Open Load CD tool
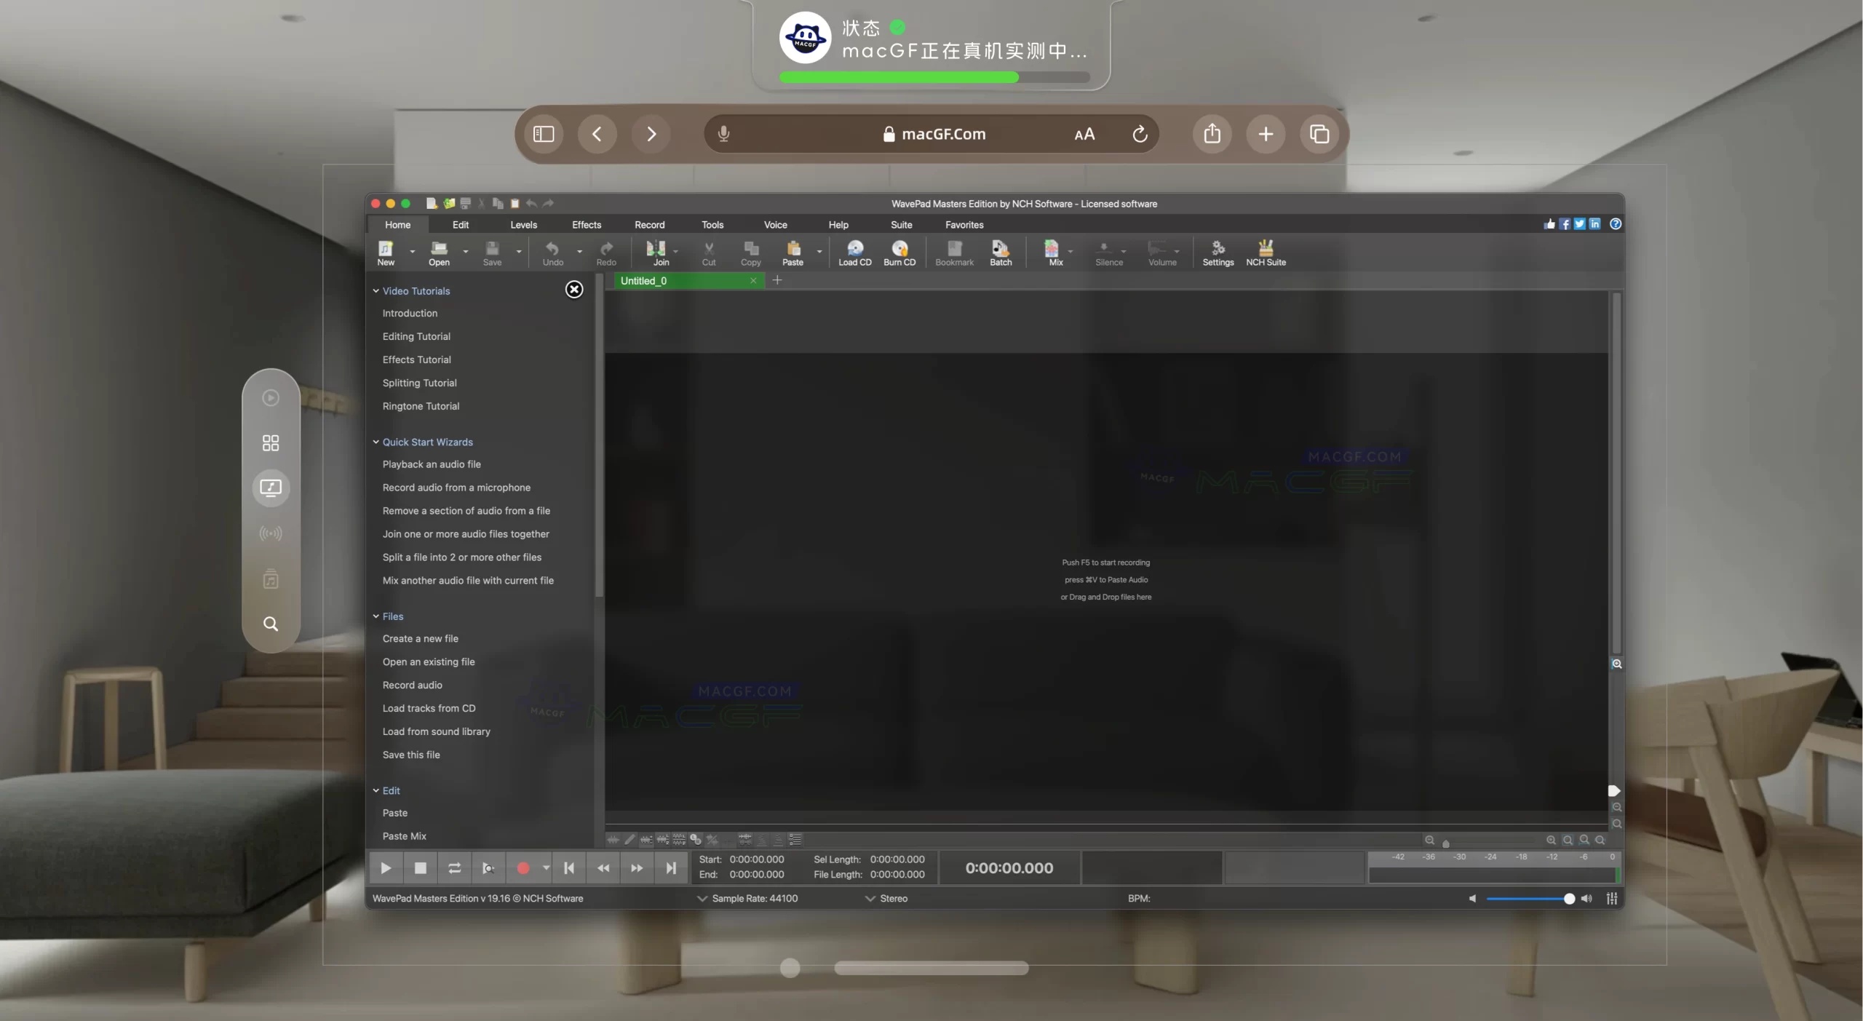Viewport: 1863px width, 1021px height. (x=854, y=253)
